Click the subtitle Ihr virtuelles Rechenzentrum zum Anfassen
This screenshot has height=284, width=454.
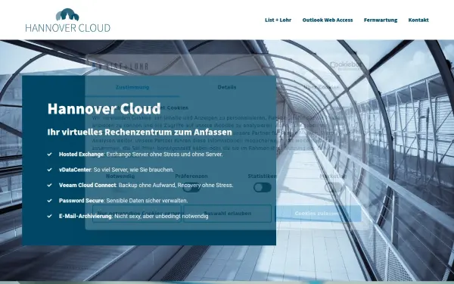point(139,132)
